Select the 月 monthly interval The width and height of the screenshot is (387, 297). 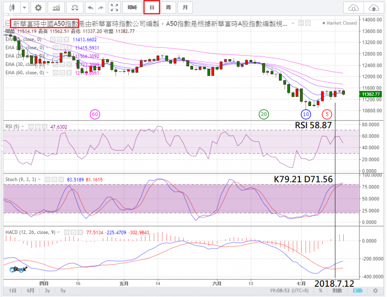(x=185, y=8)
